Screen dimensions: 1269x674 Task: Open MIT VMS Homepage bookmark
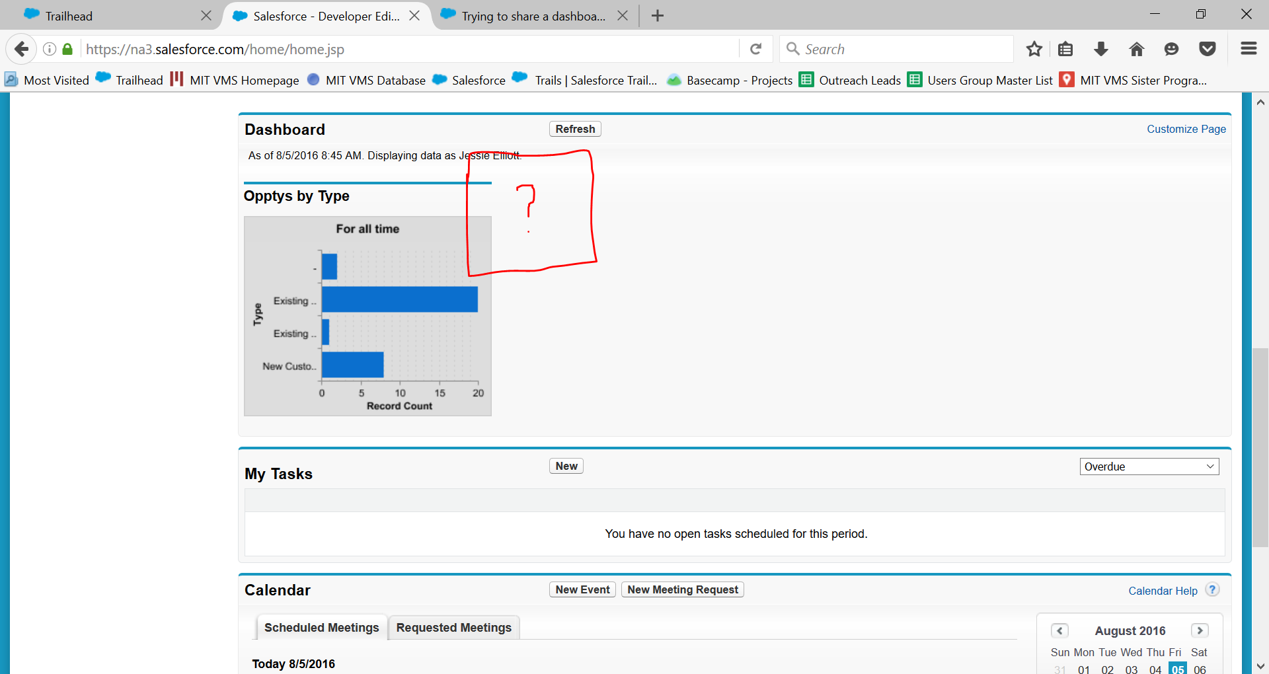tap(235, 80)
